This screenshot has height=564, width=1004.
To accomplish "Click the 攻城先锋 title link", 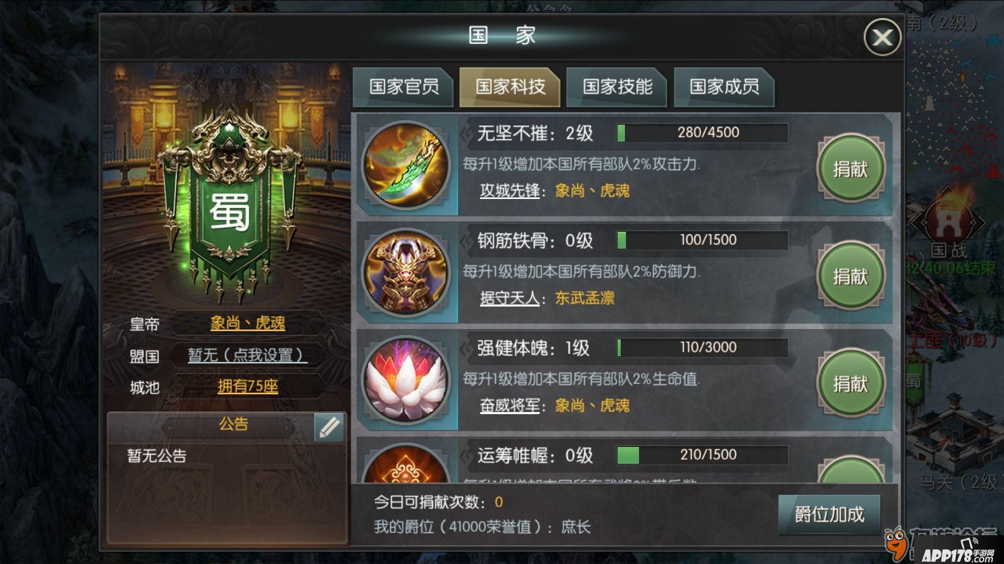I will coord(510,191).
